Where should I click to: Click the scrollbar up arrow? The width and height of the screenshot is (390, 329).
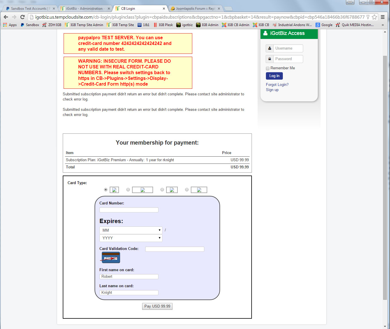click(385, 32)
